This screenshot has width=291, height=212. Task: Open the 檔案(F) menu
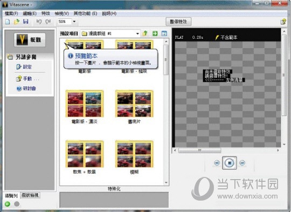11,13
